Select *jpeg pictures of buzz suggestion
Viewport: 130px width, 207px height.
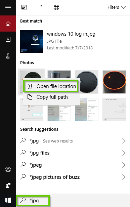pyautogui.click(x=73, y=177)
